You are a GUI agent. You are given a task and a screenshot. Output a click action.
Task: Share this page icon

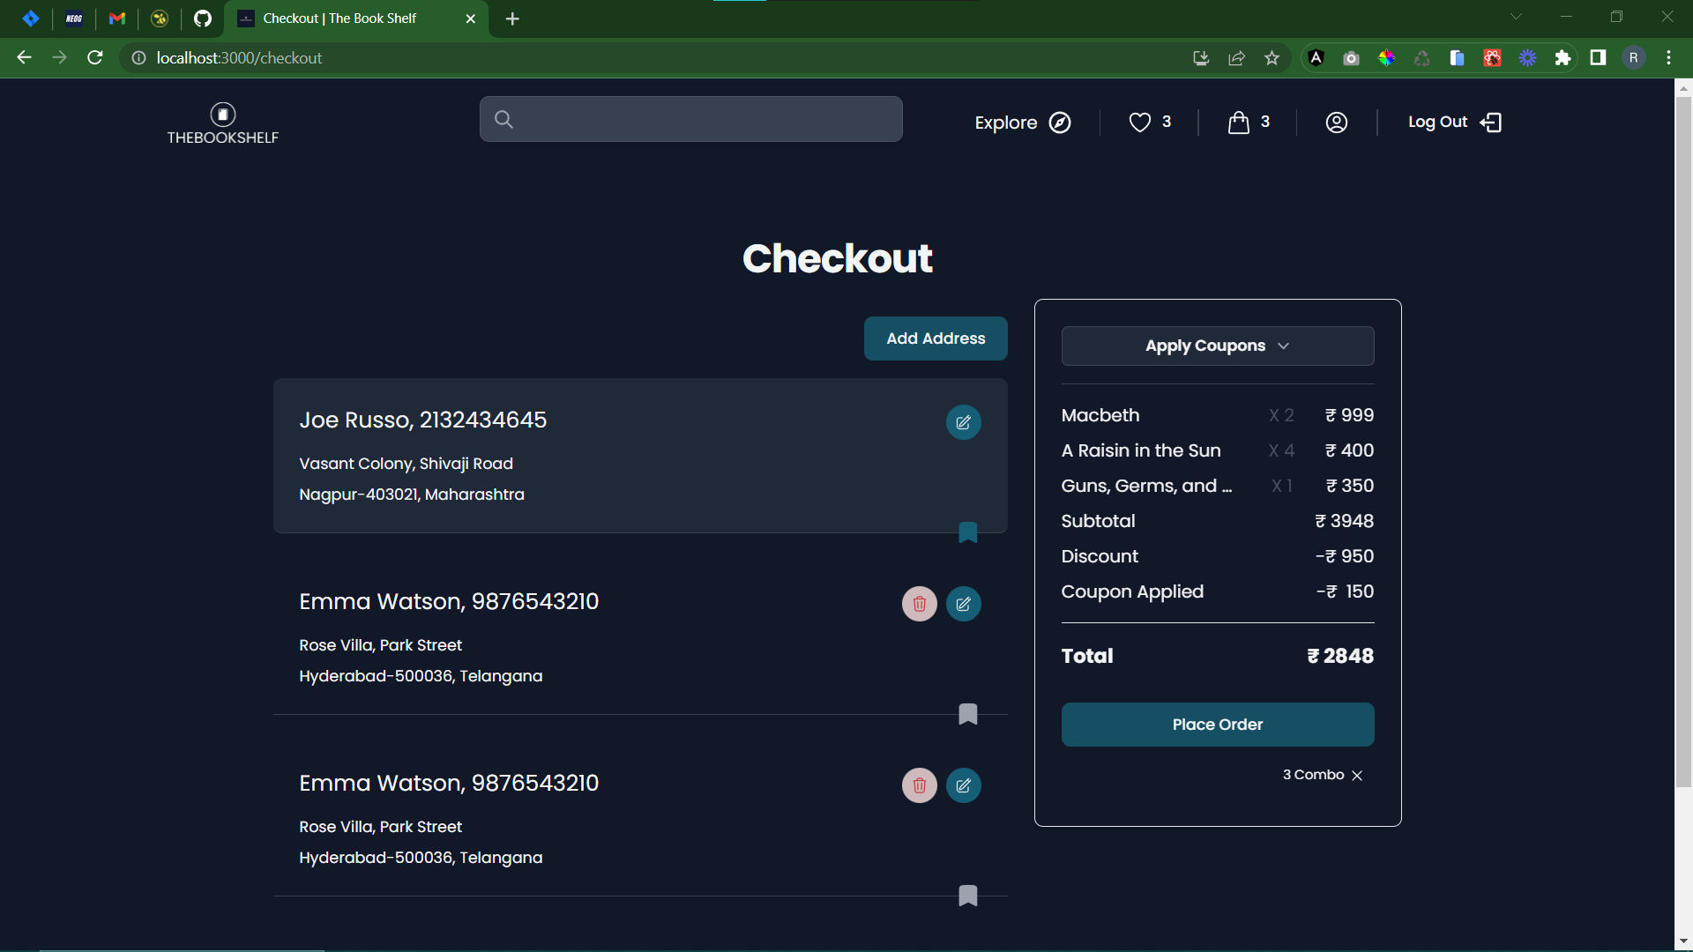click(1236, 58)
